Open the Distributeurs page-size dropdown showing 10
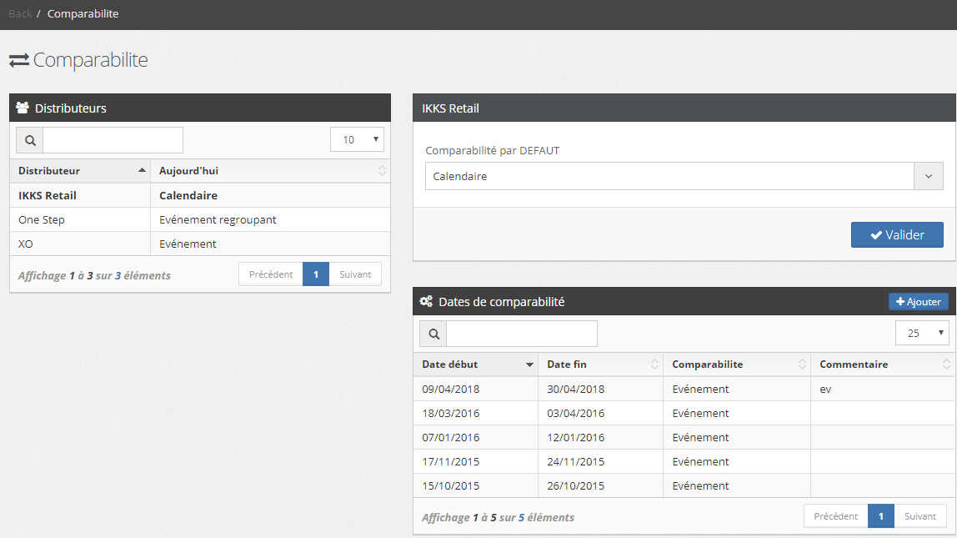The height and width of the screenshot is (538, 957). click(357, 139)
